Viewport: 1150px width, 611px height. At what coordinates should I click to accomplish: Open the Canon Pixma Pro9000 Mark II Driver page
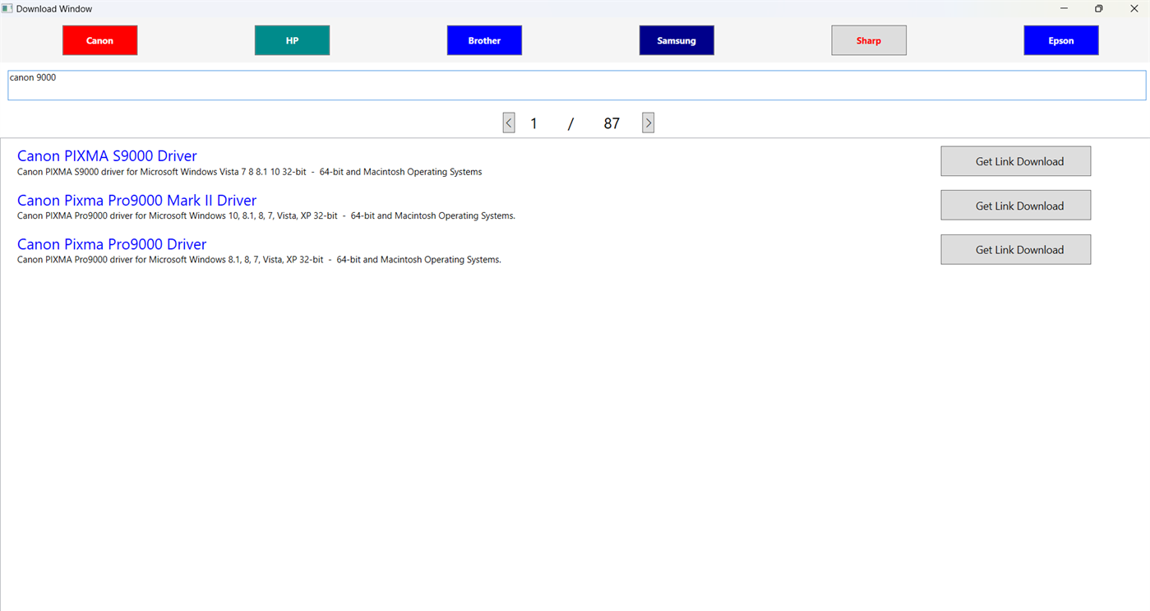(x=136, y=200)
